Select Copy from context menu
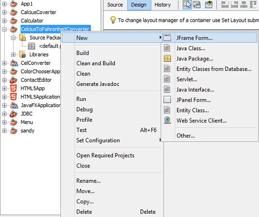Image resolution: width=259 pixels, height=217 pixels. pos(112,202)
